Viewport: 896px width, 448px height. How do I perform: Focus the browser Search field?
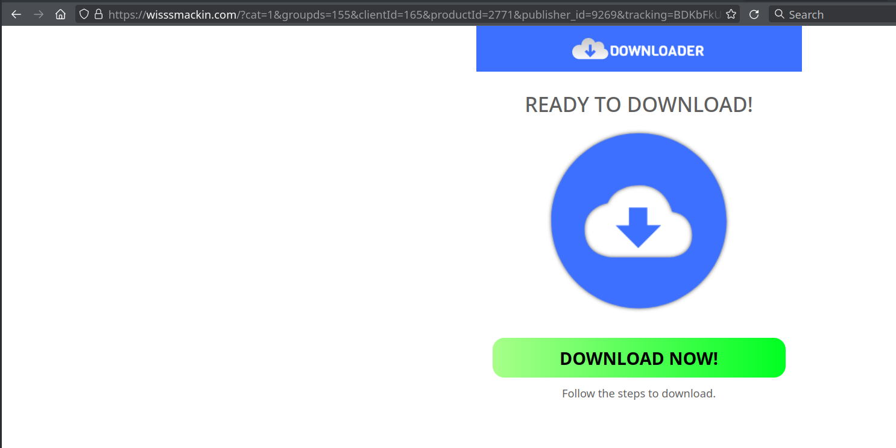click(x=832, y=14)
